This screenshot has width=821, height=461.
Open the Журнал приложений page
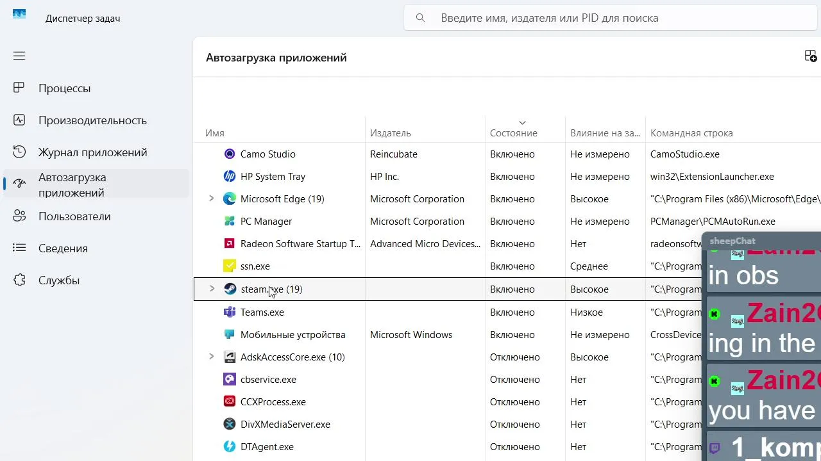click(x=92, y=152)
